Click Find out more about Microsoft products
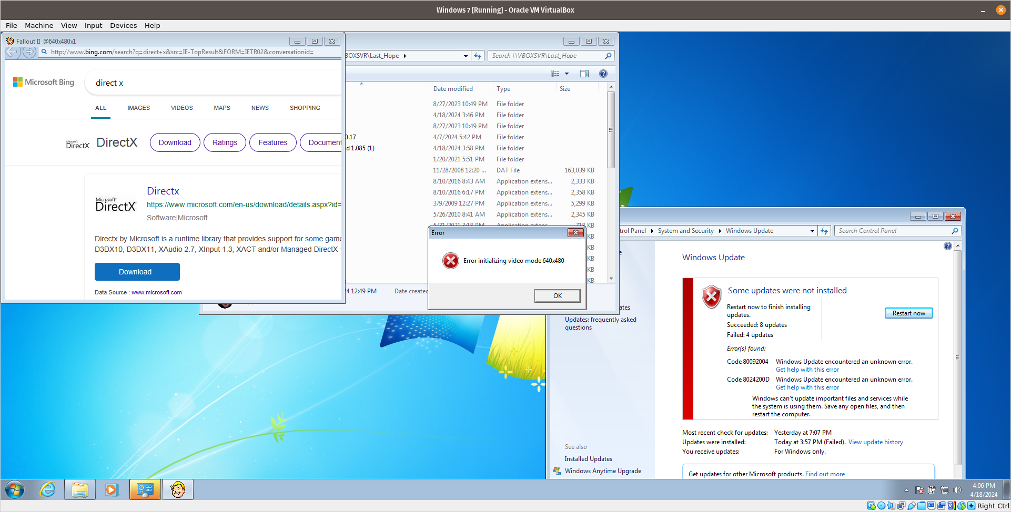 point(825,474)
